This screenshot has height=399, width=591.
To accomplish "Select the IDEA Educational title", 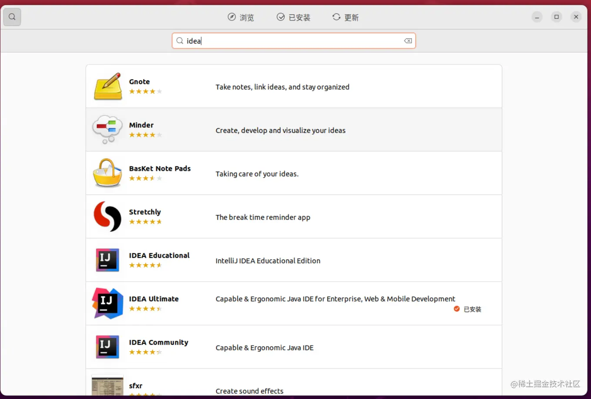I will pyautogui.click(x=159, y=256).
